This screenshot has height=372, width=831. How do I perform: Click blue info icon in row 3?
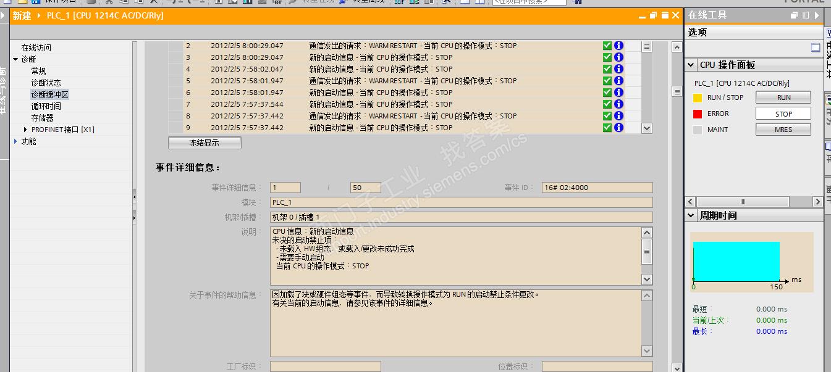pyautogui.click(x=618, y=57)
